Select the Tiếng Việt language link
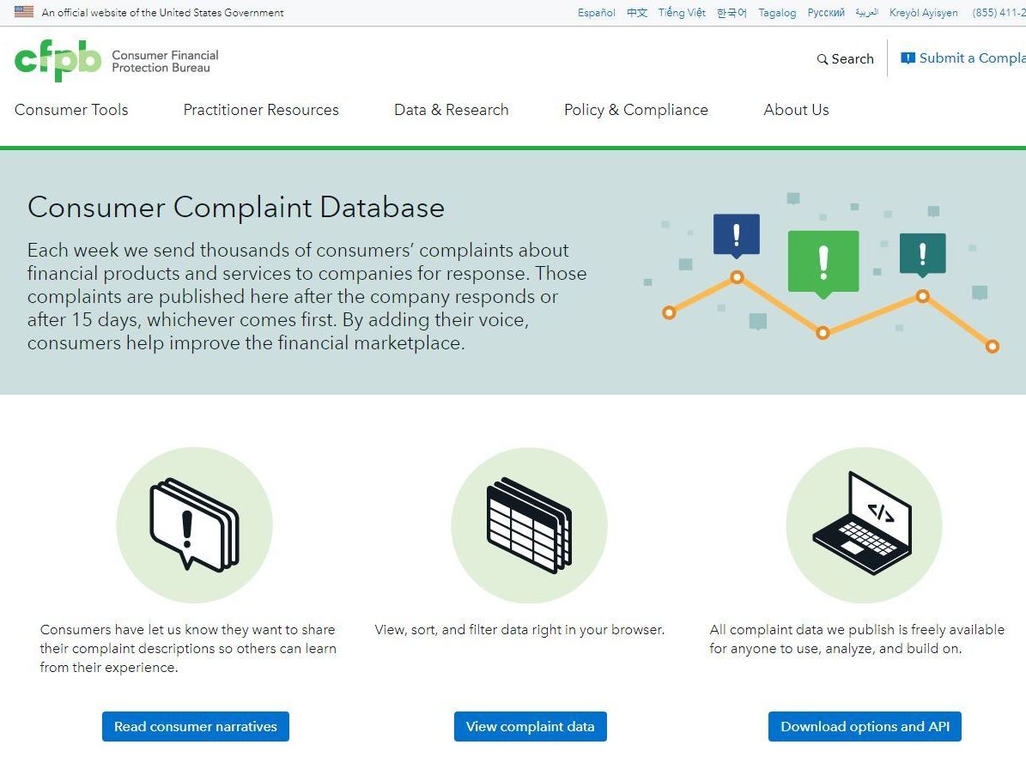The width and height of the screenshot is (1026, 769). tap(682, 13)
